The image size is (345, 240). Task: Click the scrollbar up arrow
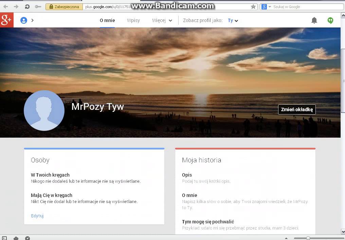[x=343, y=15]
